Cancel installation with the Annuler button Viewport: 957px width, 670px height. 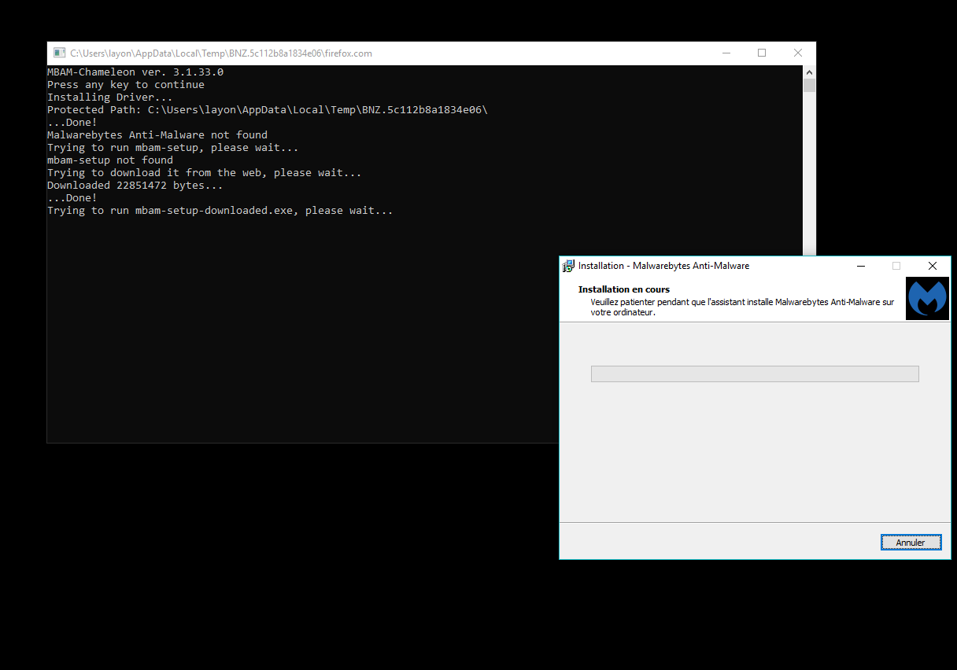911,543
